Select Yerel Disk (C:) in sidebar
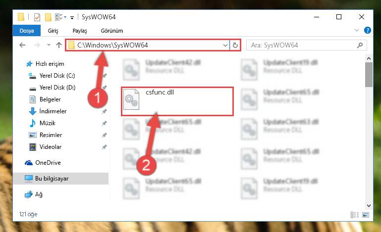The width and height of the screenshot is (381, 232). [x=57, y=76]
